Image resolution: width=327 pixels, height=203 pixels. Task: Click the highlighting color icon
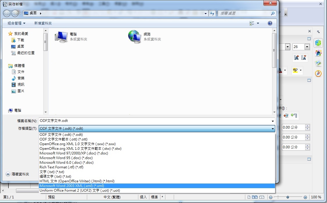click(295, 70)
